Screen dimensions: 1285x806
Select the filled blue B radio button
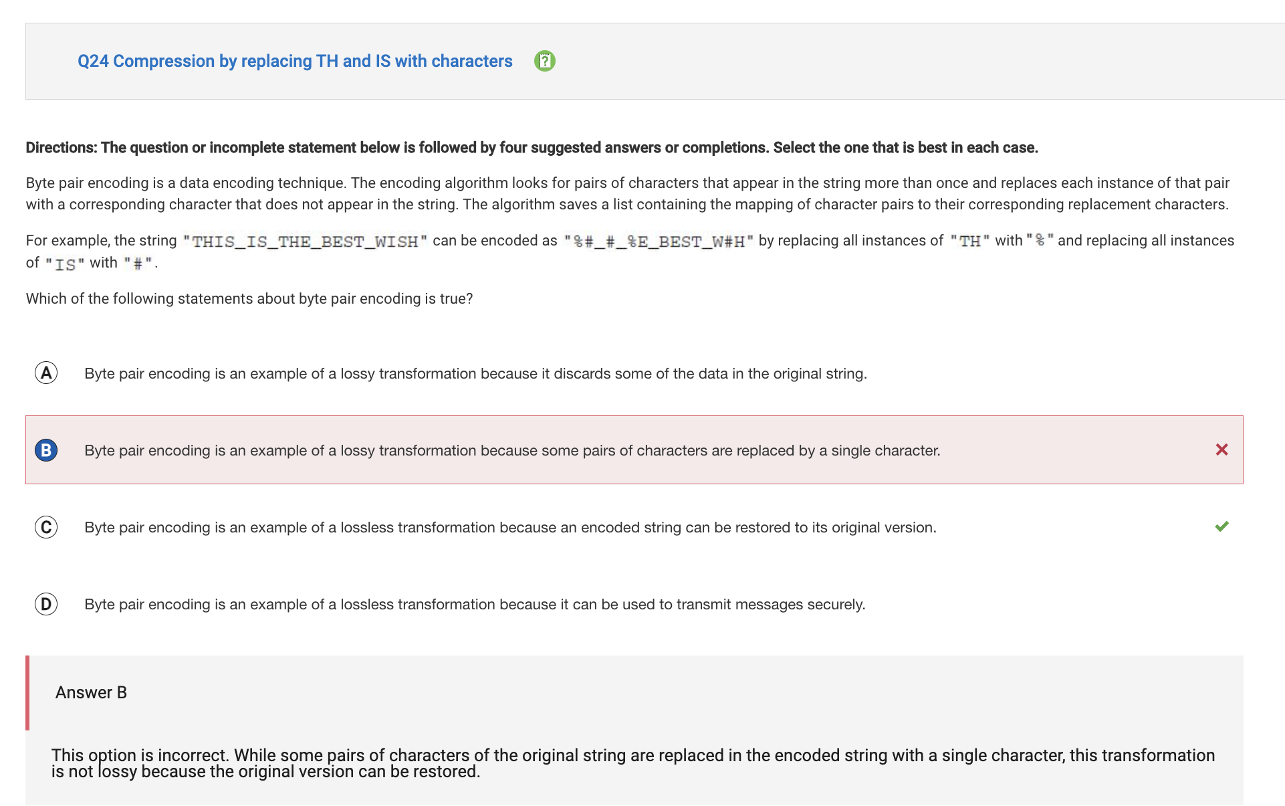click(46, 450)
